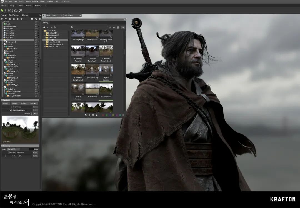Open the Window menu
This screenshot has width=300, height=208.
[x=50, y=1]
